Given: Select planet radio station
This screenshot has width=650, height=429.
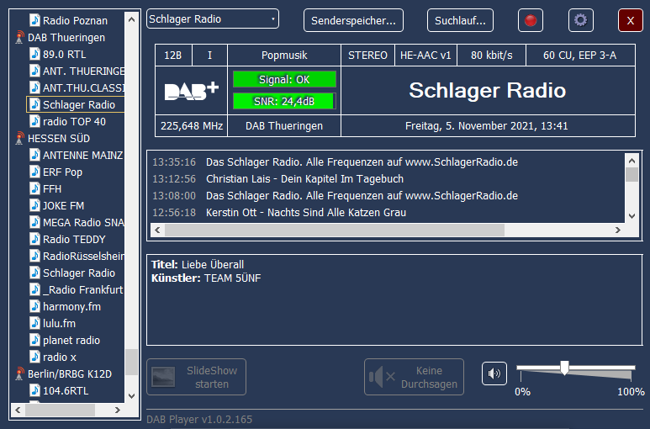Looking at the screenshot, I should click(x=71, y=341).
